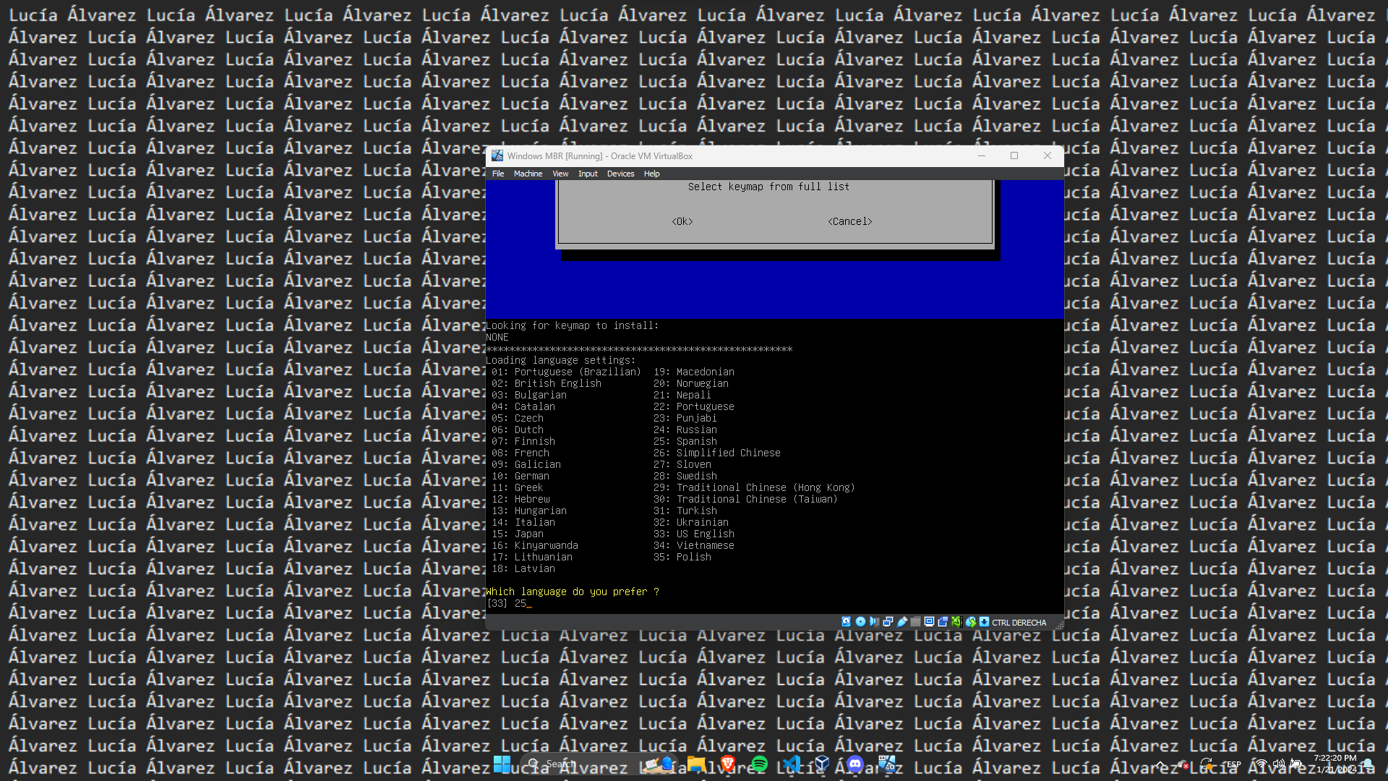Click the shared folders status icon
The height and width of the screenshot is (781, 1388).
click(x=916, y=622)
